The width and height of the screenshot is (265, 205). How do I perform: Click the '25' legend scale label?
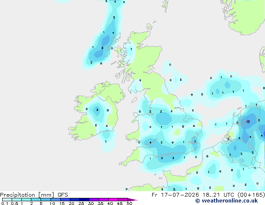[x=81, y=203]
